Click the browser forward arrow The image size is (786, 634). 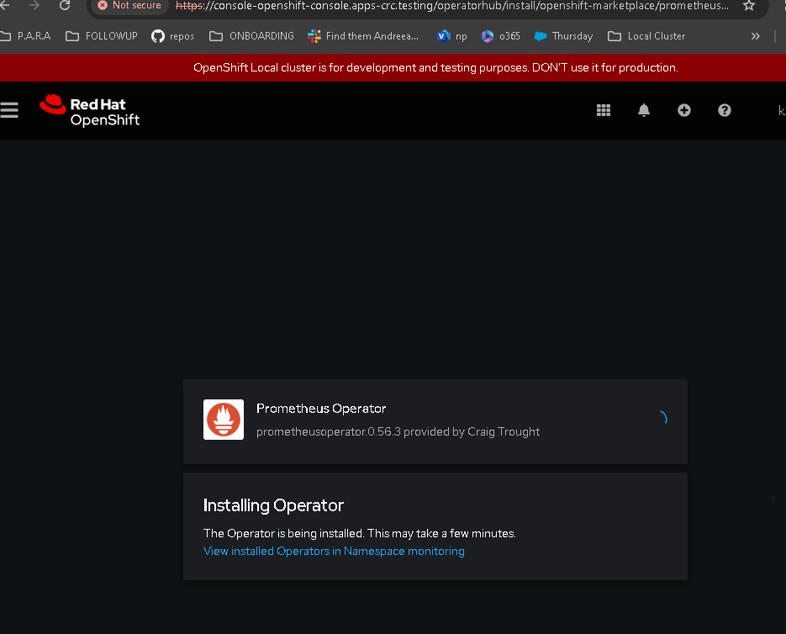pyautogui.click(x=34, y=6)
